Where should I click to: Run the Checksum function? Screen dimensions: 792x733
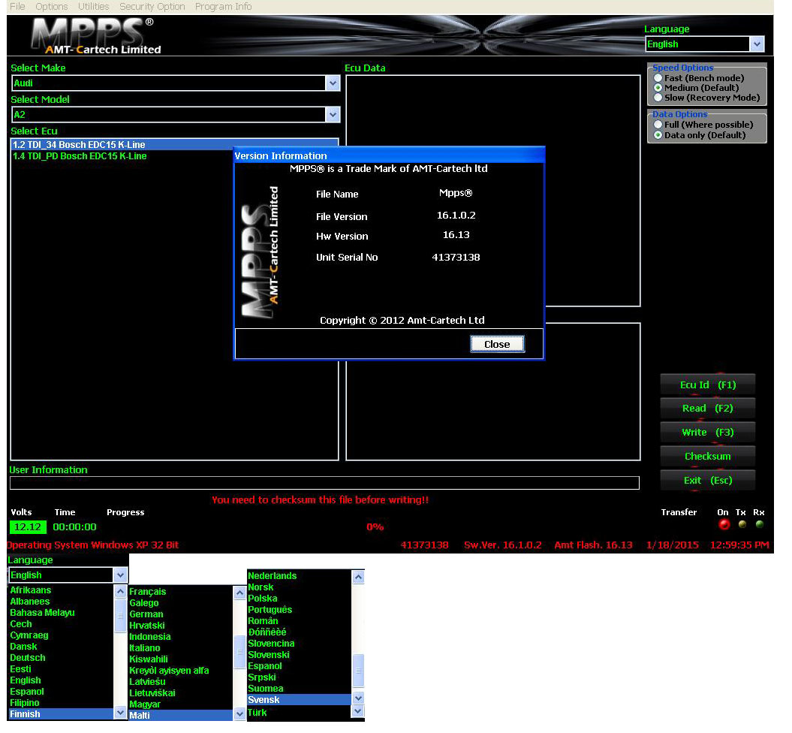[x=706, y=456]
